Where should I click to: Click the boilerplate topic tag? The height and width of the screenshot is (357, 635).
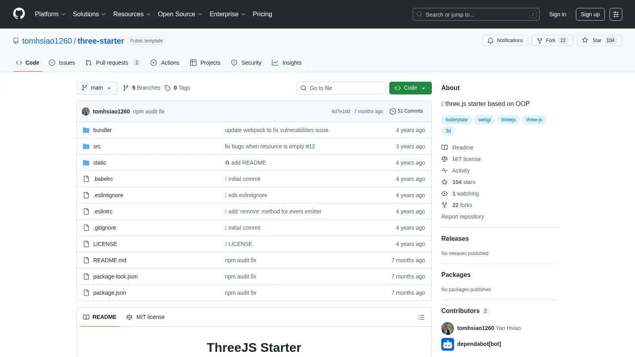pos(456,120)
